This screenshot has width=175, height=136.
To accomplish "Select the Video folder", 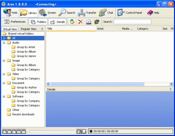I will 13,74.
